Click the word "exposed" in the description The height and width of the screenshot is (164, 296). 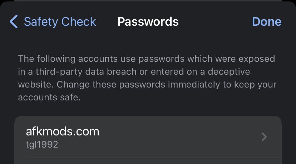(257, 59)
